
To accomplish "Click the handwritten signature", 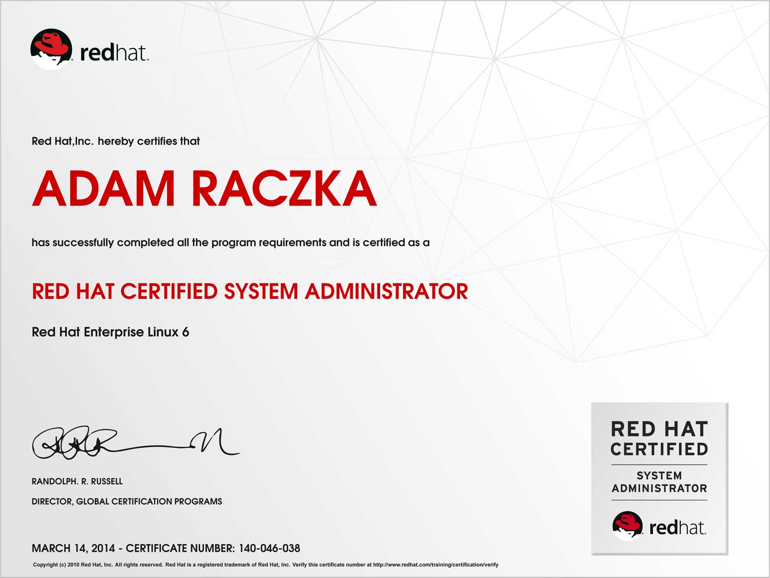I will (136, 443).
